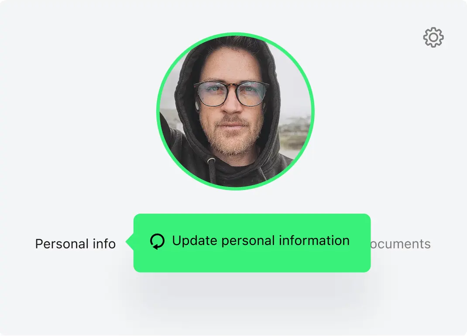Click the gear cog in top corner
This screenshot has width=467, height=336.
tap(433, 37)
